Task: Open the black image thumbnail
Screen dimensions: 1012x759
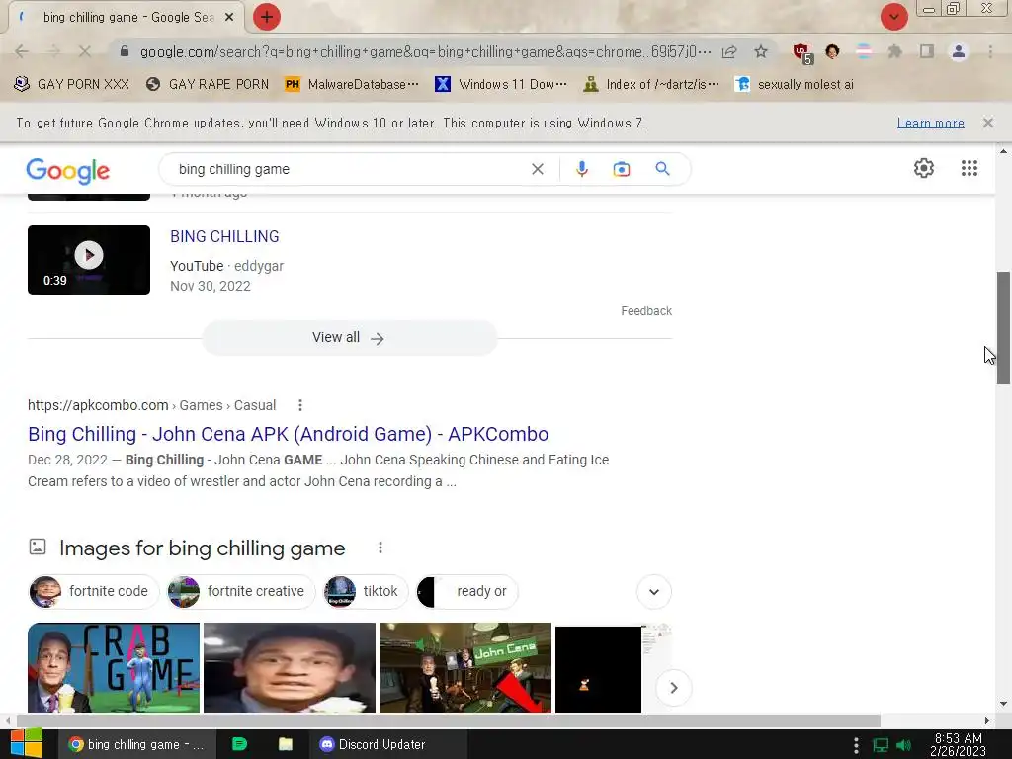Action: 598,669
